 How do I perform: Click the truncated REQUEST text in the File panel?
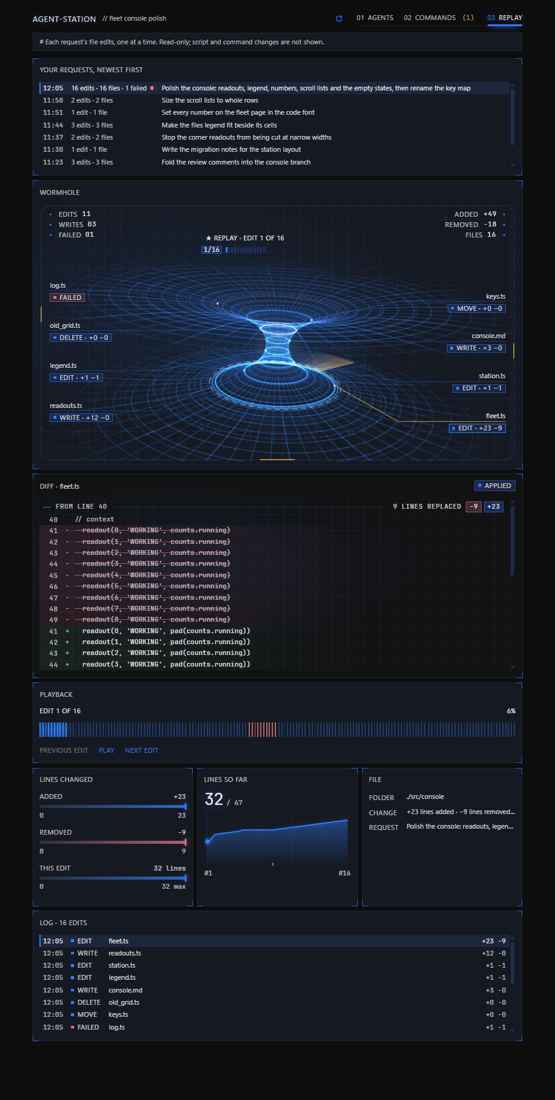pyautogui.click(x=460, y=826)
